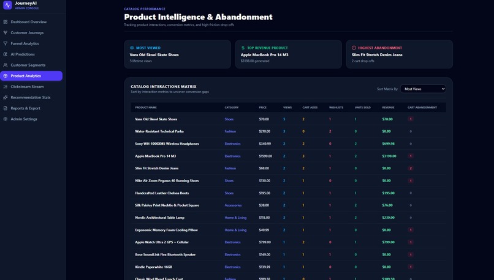The width and height of the screenshot is (494, 280).
Task: Click Ergonomic Memory Foam Cooling Pillow name
Action: click(x=166, y=230)
